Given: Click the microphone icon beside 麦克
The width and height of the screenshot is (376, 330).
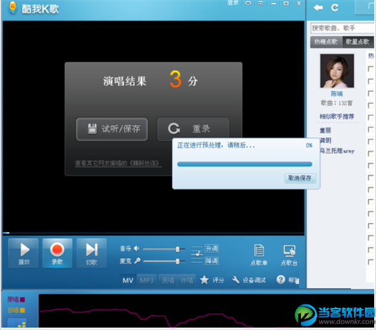Looking at the screenshot, I should pyautogui.click(x=137, y=261).
